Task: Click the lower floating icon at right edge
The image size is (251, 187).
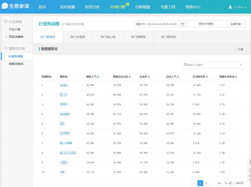Action: coord(250,170)
